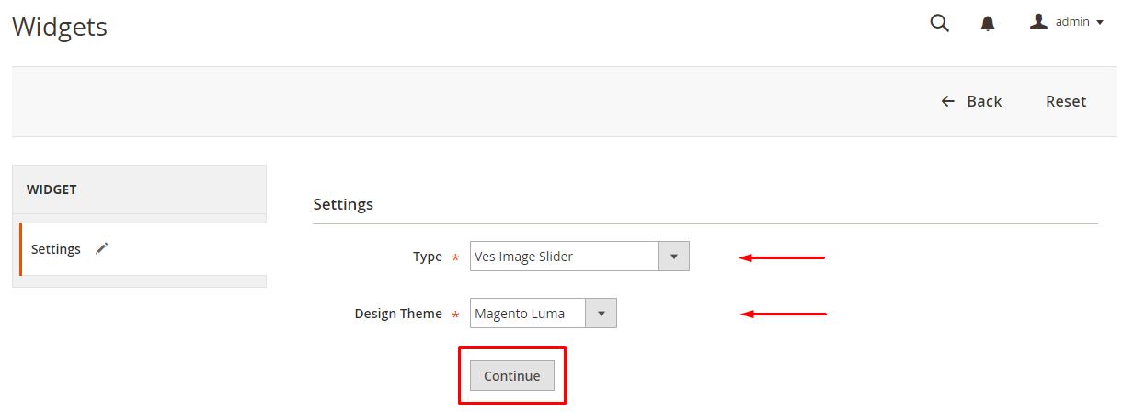Click the Settings section heading

343,204
